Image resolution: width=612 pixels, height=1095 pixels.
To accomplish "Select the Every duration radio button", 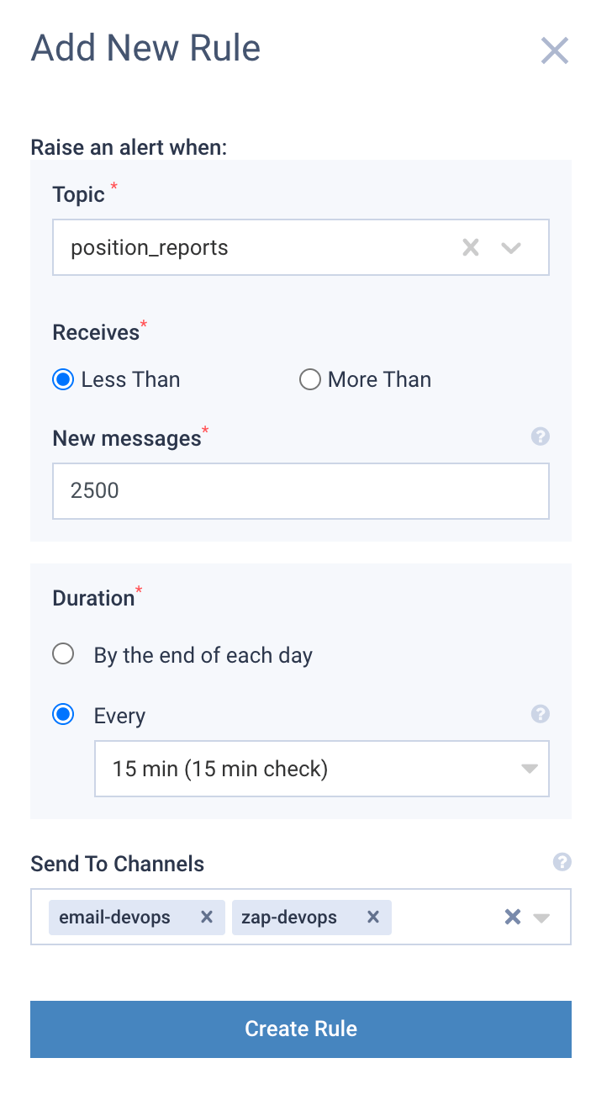I will point(64,715).
